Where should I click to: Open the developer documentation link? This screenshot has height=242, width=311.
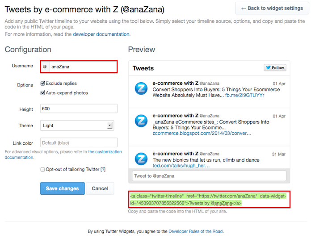click(x=101, y=34)
